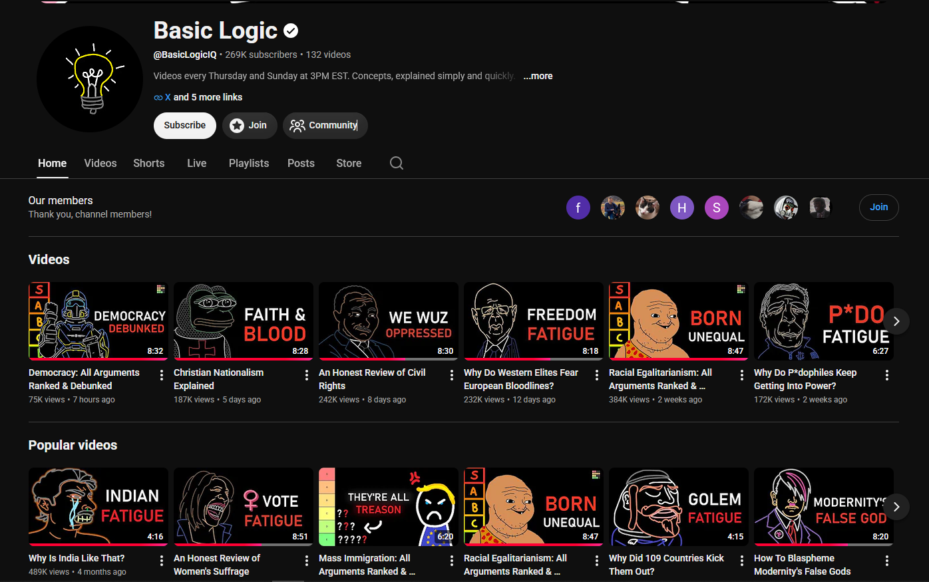Play the GOLEM FATIGUE thumbnail
Viewport: 929px width, 582px height.
pos(679,506)
